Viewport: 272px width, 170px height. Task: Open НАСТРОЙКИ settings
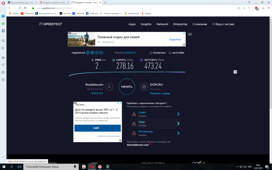[x=176, y=53]
